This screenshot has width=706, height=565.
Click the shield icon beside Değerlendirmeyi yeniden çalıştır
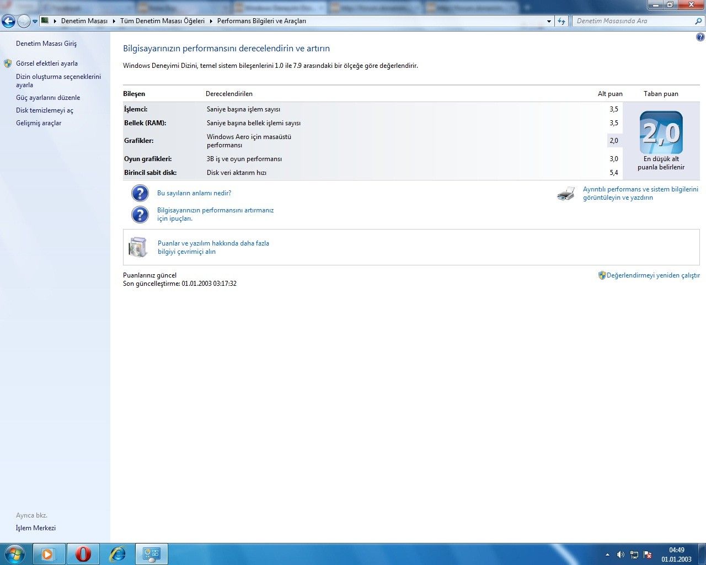(602, 275)
